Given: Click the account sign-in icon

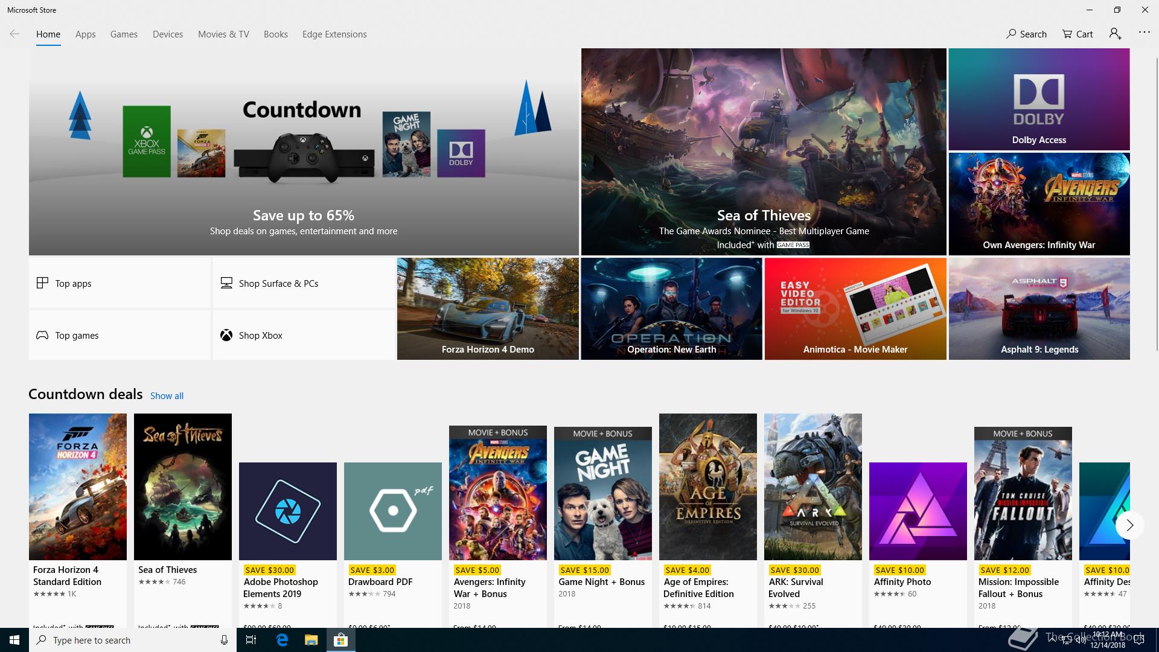Looking at the screenshot, I should pos(1115,34).
